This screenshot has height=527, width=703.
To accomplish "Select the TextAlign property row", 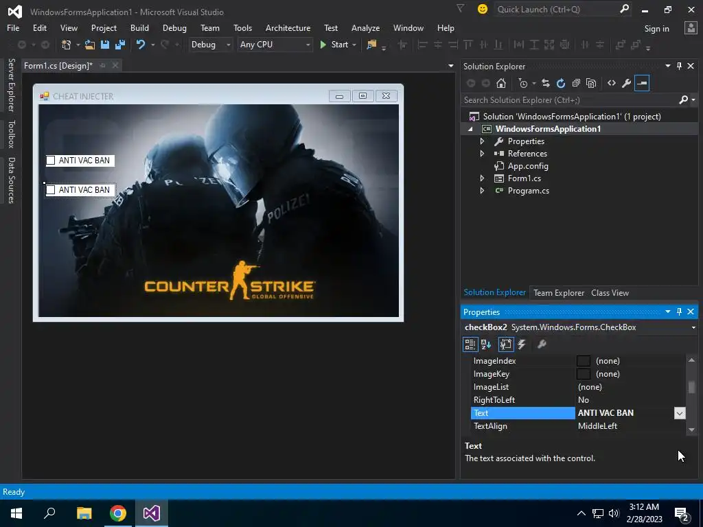I will [x=578, y=426].
